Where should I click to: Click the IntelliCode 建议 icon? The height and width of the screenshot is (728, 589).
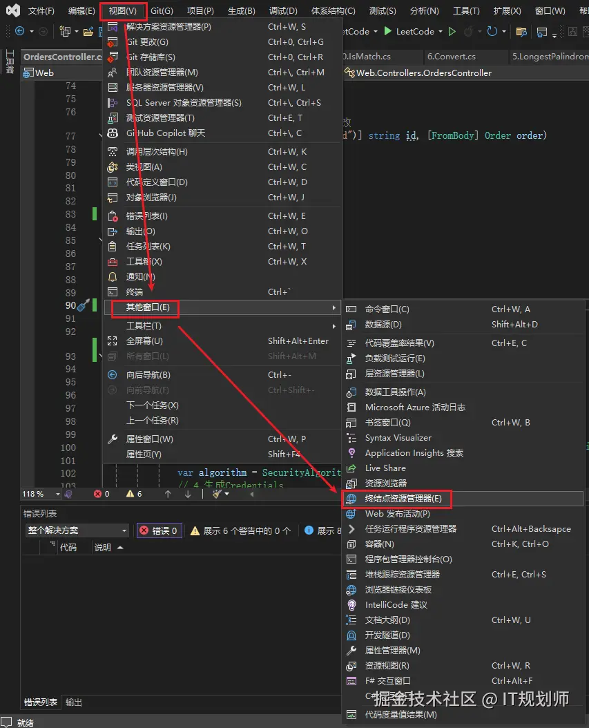pos(351,605)
